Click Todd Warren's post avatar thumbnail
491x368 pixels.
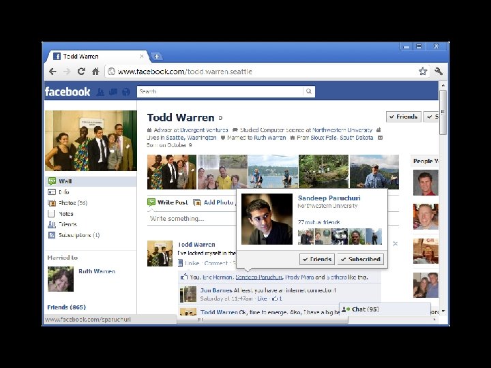coord(160,254)
